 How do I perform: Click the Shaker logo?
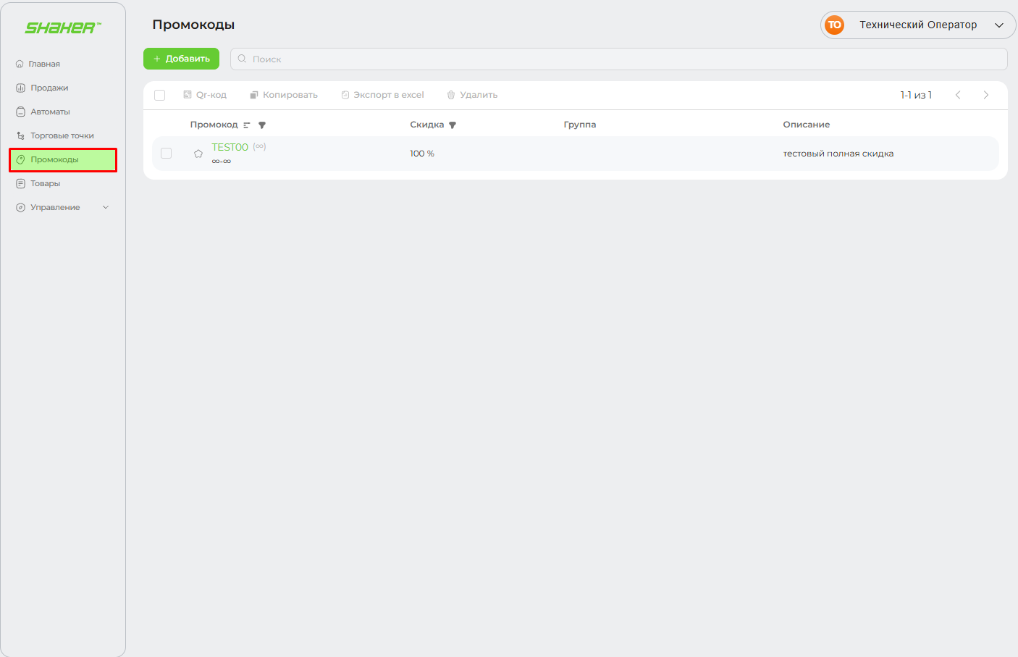62,28
